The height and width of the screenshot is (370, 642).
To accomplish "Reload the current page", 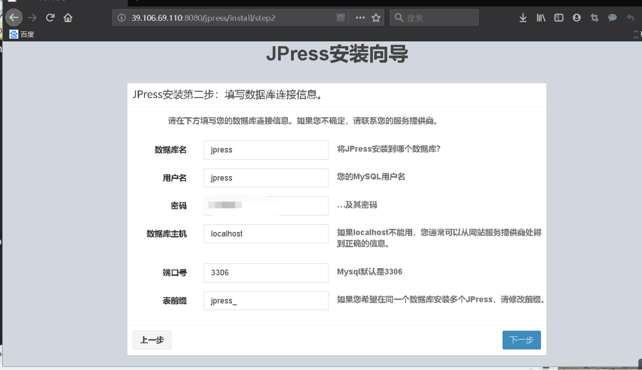I will point(50,18).
